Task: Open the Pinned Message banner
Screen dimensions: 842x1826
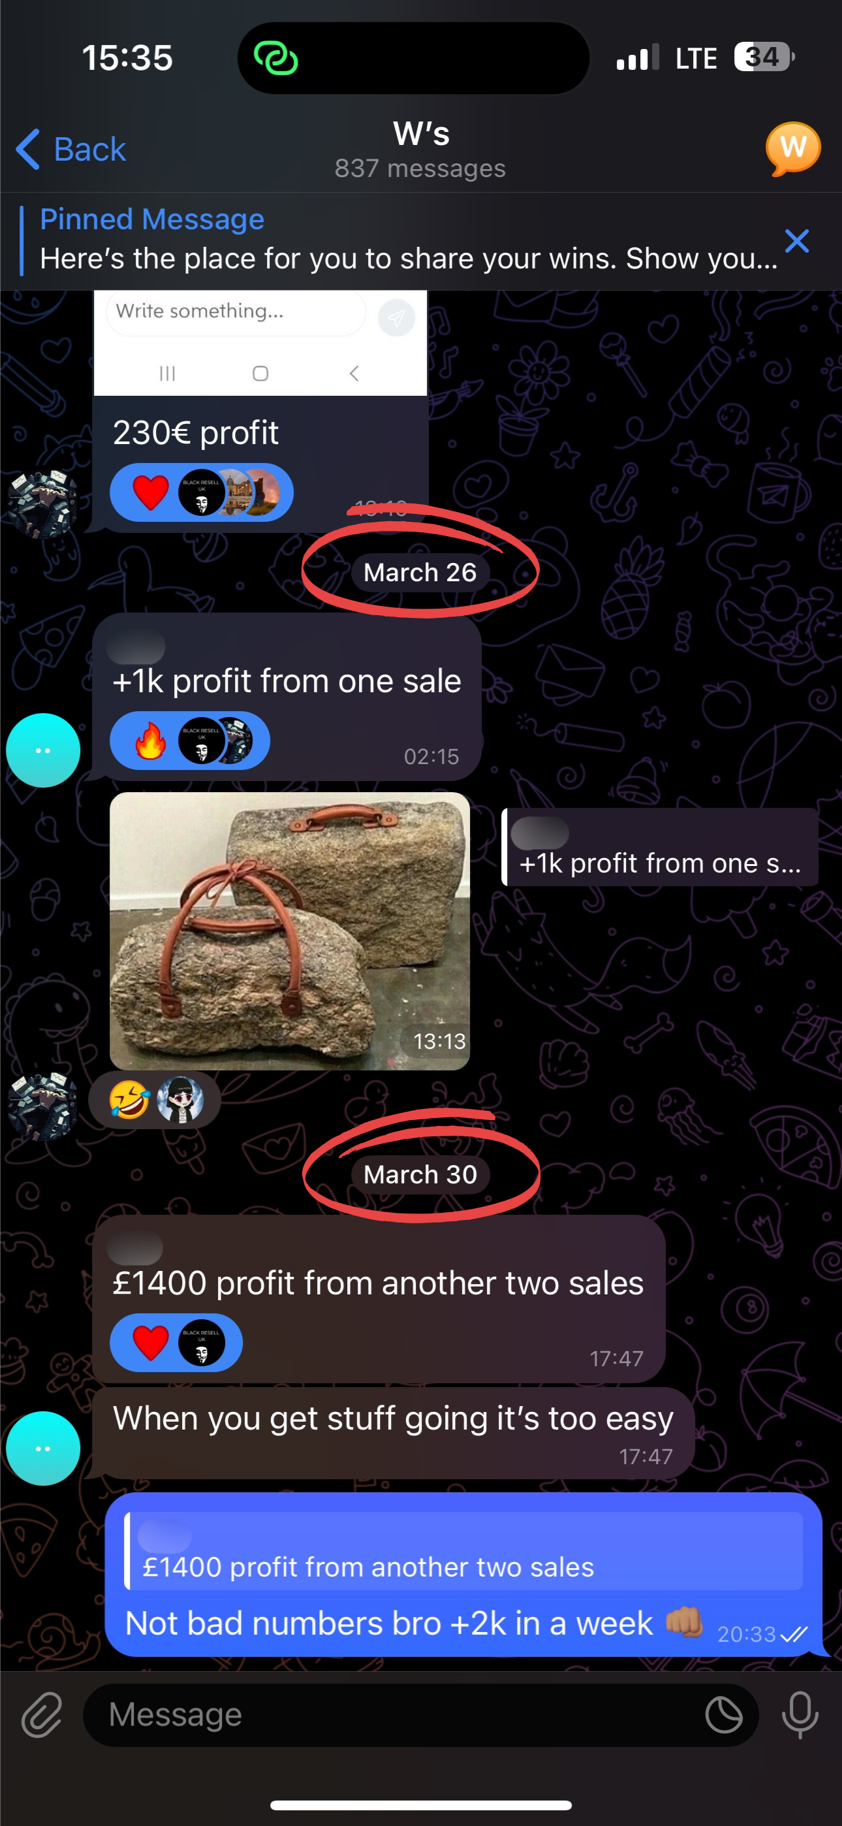Action: coord(397,240)
